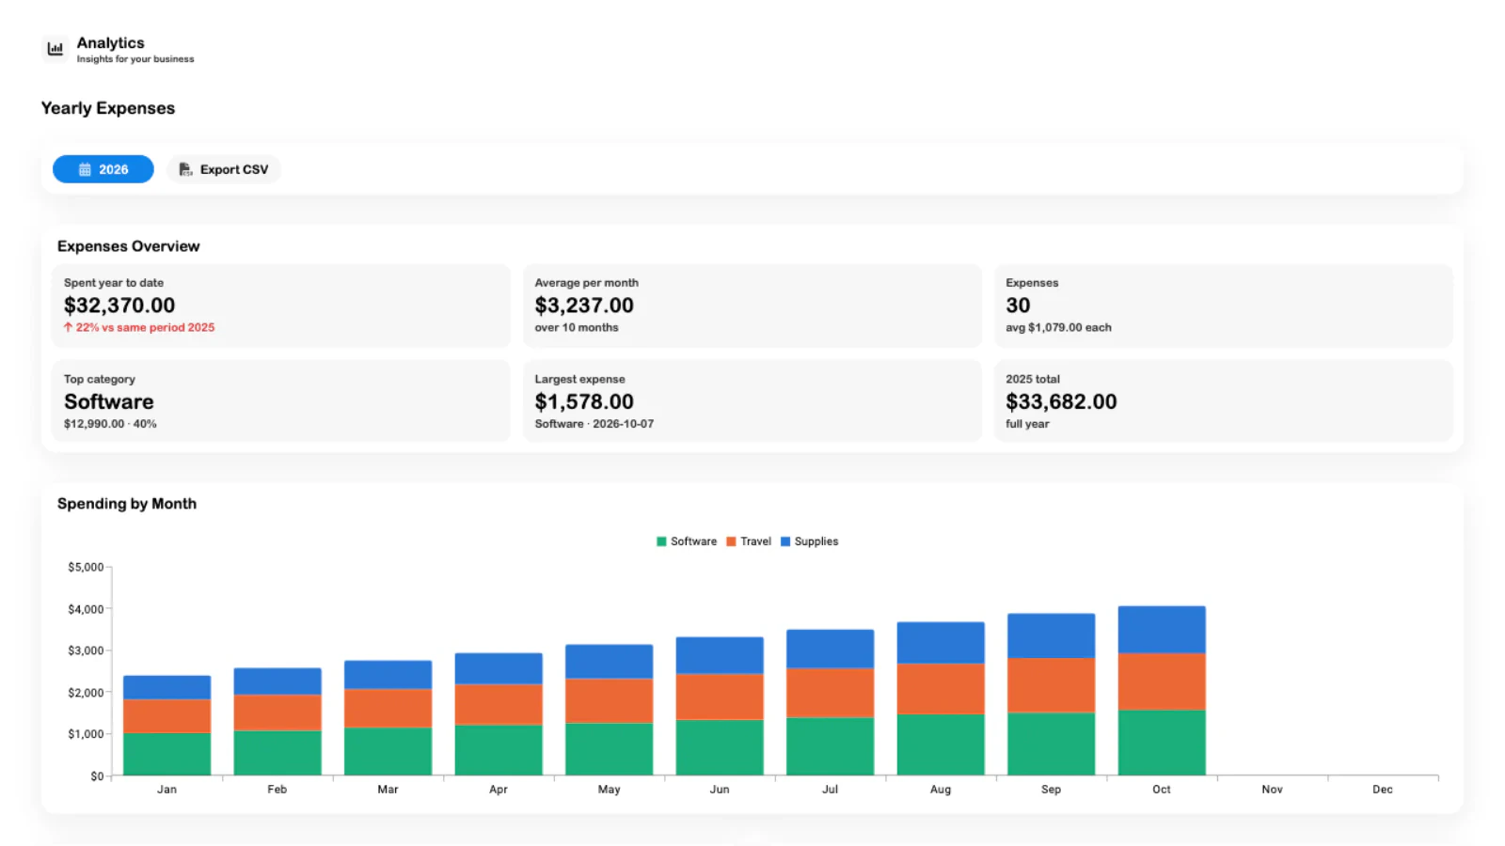Click the Analytics bar chart logo icon
This screenshot has width=1505, height=846.
tap(55, 49)
